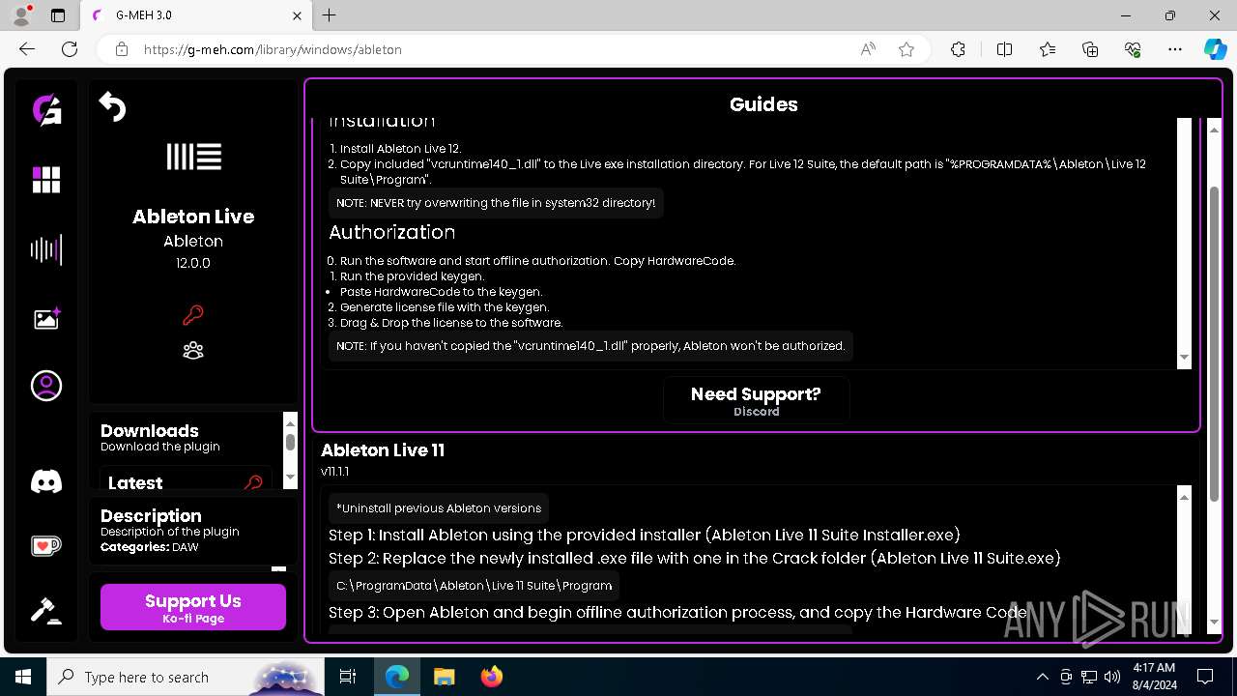Refresh the current browser page
This screenshot has width=1237, height=696.
click(70, 49)
